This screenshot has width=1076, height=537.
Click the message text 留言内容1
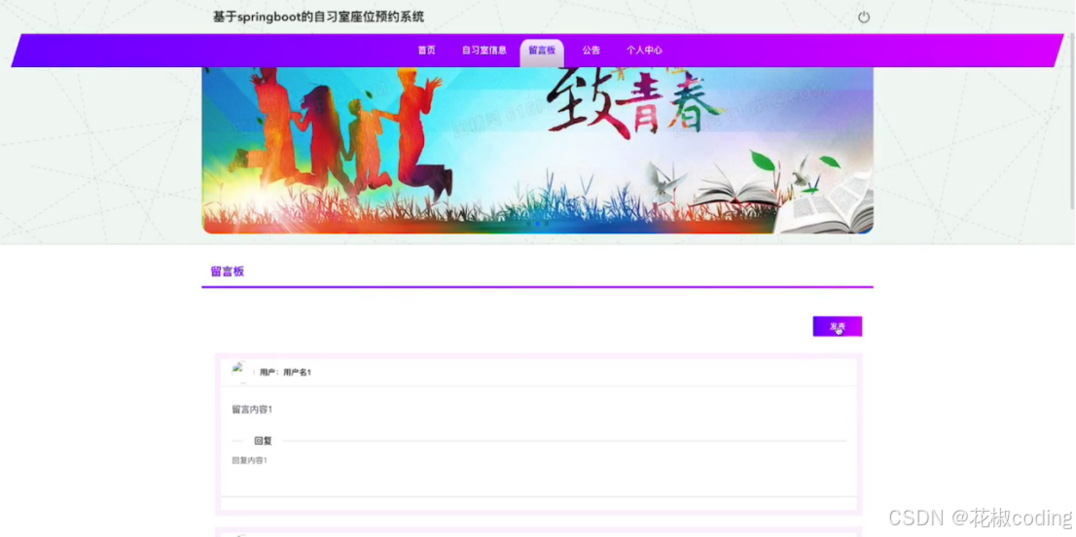(x=252, y=410)
